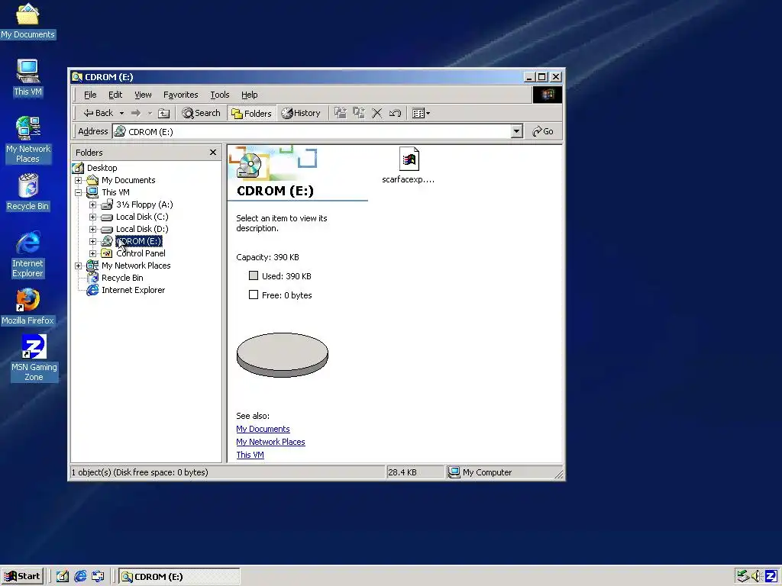Image resolution: width=782 pixels, height=586 pixels.
Task: Expand Control Panel tree node
Action: tap(92, 253)
